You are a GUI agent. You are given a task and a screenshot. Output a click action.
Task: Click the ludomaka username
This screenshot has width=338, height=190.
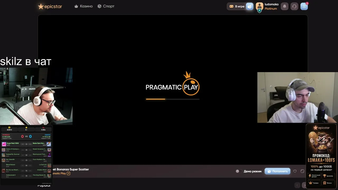pyautogui.click(x=271, y=4)
